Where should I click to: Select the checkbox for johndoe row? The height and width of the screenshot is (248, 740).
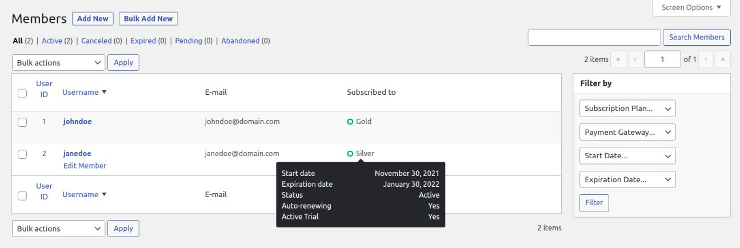[x=22, y=122]
